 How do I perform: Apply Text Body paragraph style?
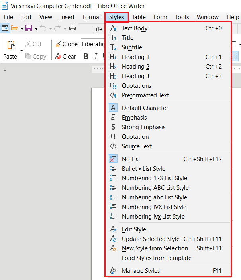click(168, 28)
